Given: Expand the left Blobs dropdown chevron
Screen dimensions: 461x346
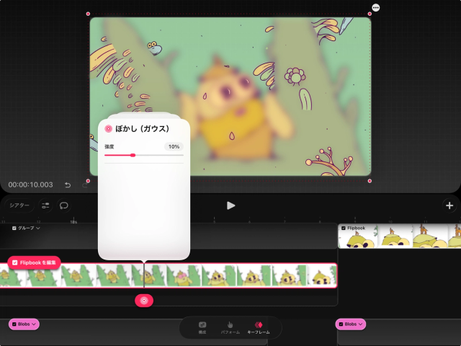Looking at the screenshot, I should point(34,324).
